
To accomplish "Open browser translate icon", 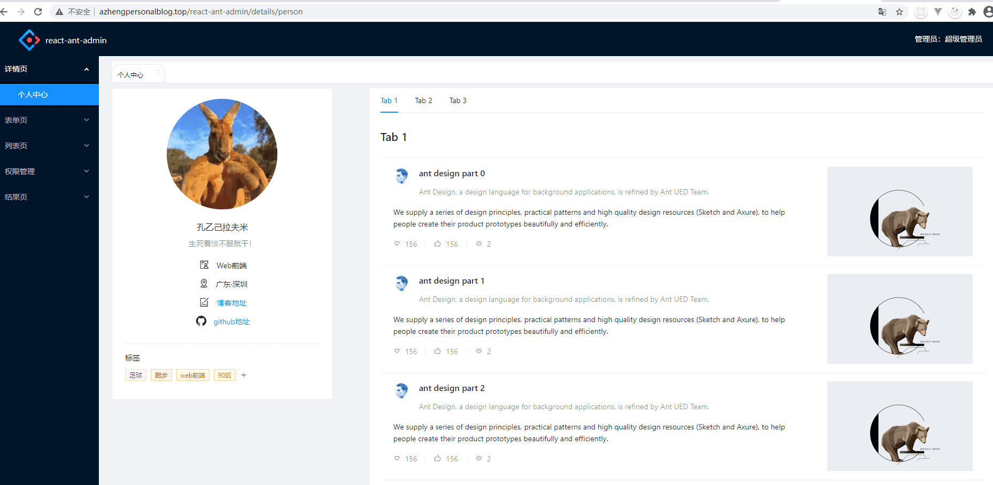I will pyautogui.click(x=882, y=12).
